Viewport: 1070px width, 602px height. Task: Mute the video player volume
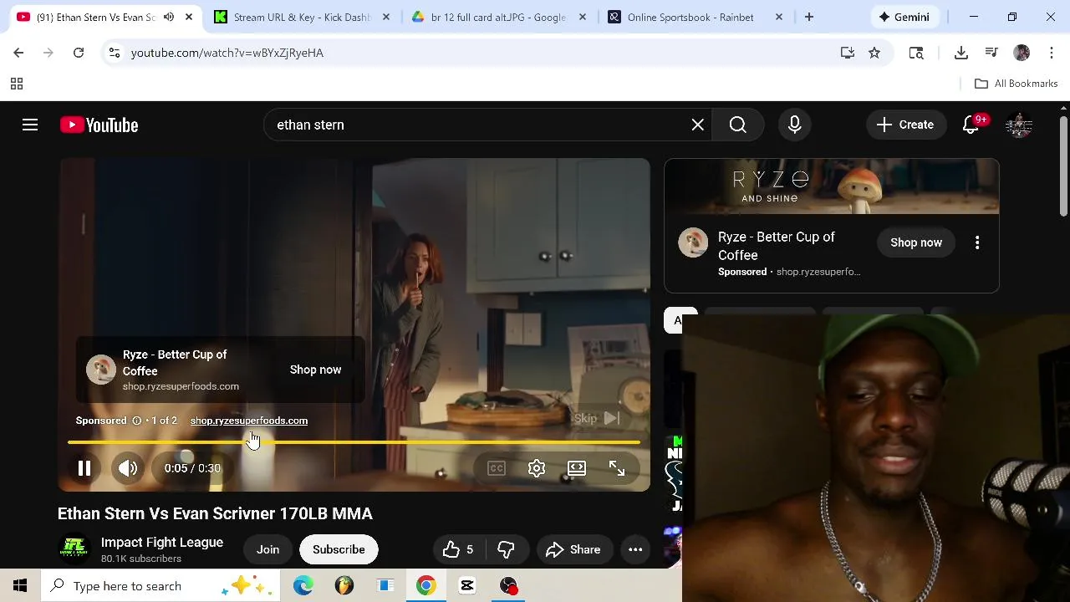(128, 468)
